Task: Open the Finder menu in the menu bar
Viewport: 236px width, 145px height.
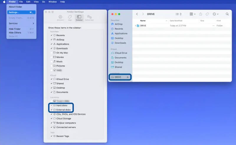Action: pyautogui.click(x=12, y=2)
